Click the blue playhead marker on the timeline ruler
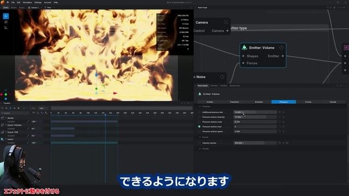Image resolution: width=349 pixels, height=196 pixels. click(105, 115)
